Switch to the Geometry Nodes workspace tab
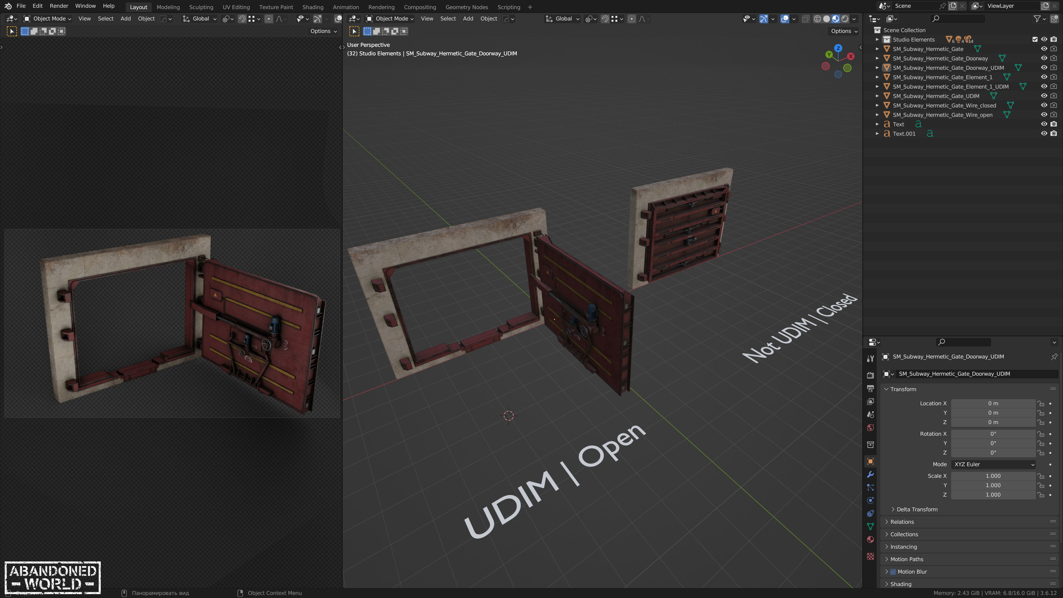Screen dimensions: 1063x598 [x=467, y=7]
